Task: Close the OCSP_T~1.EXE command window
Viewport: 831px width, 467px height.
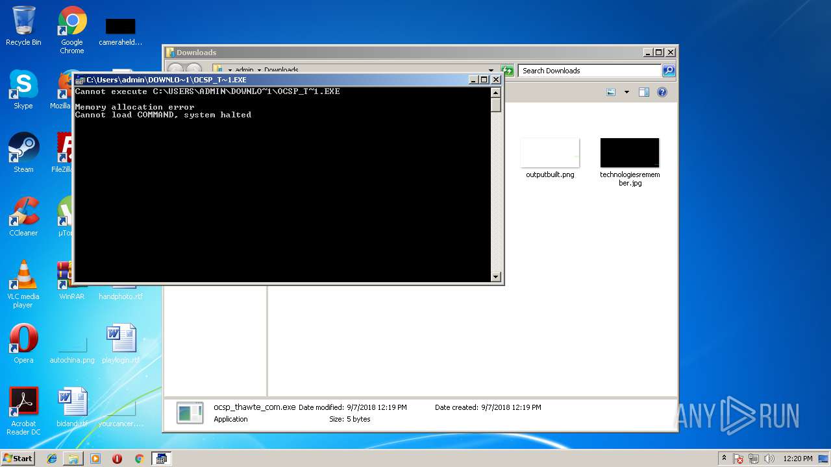Action: point(496,80)
